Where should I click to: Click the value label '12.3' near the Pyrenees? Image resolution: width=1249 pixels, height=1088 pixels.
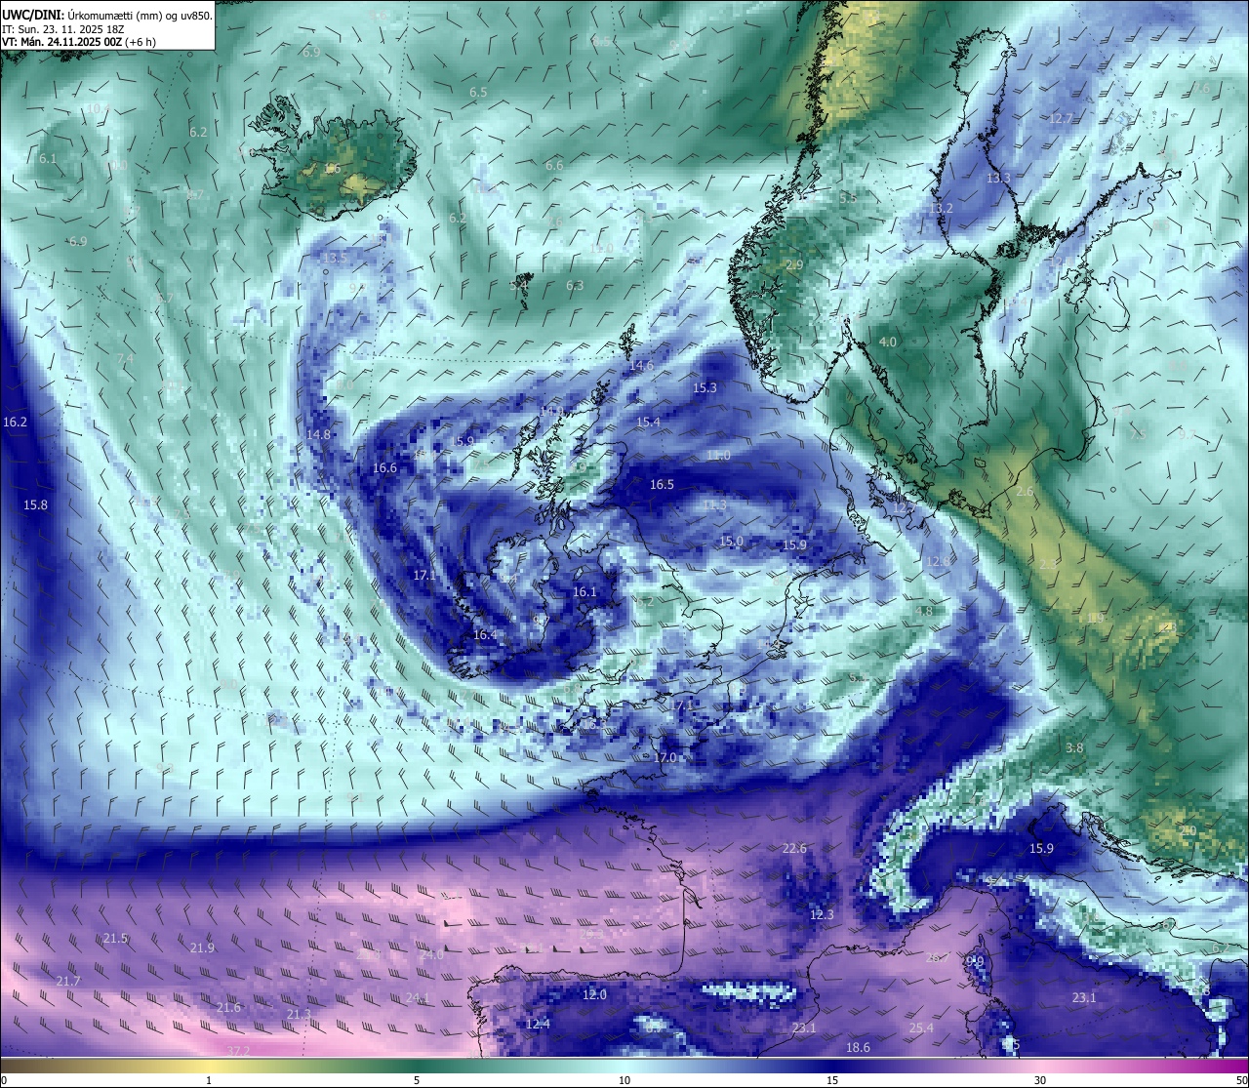[x=822, y=915]
